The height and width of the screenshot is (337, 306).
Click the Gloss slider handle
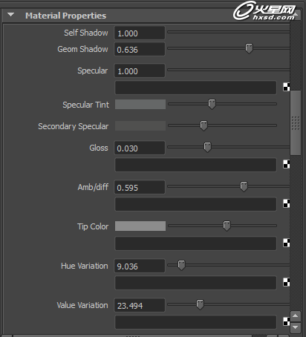click(x=207, y=147)
